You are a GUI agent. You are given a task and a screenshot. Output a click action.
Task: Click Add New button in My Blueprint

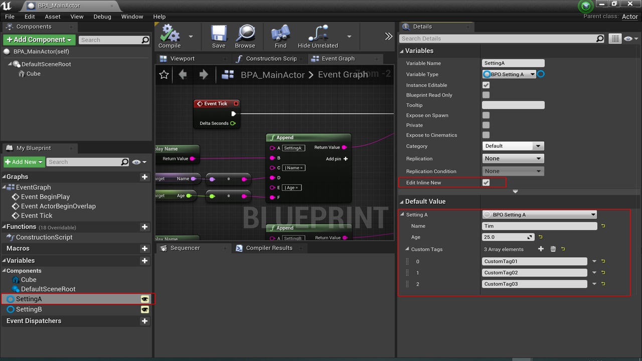[24, 162]
